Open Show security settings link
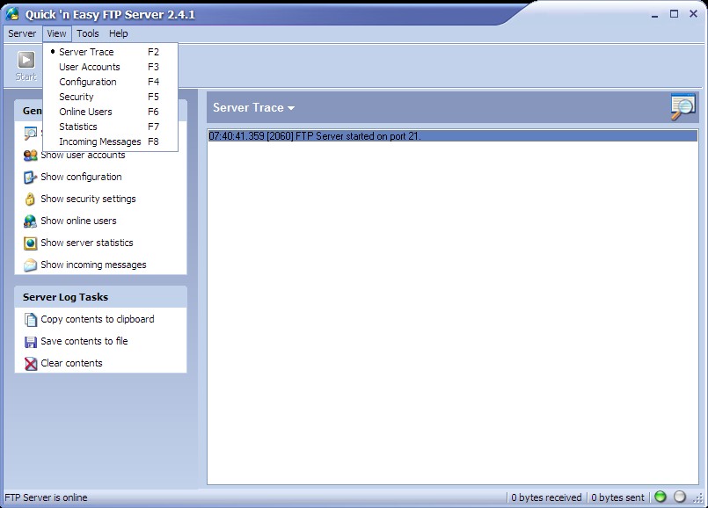Image resolution: width=708 pixels, height=508 pixels. (88, 199)
